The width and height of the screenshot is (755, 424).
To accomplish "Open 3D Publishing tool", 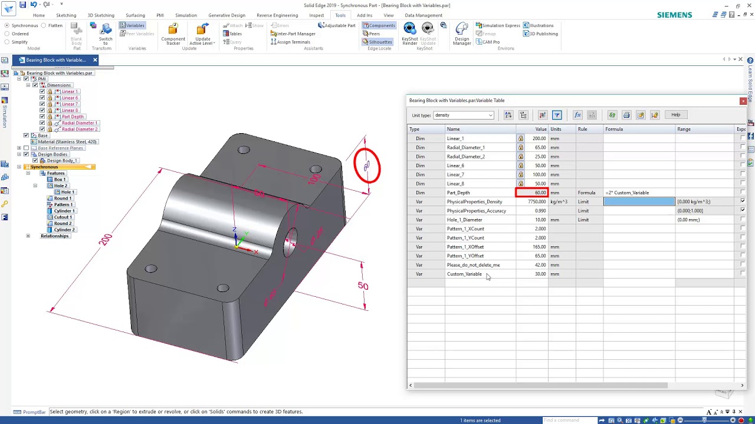I will tap(540, 34).
